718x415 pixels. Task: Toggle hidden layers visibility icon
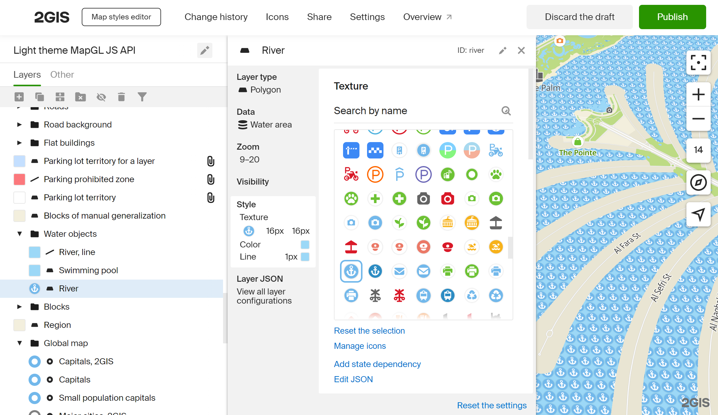pos(101,97)
